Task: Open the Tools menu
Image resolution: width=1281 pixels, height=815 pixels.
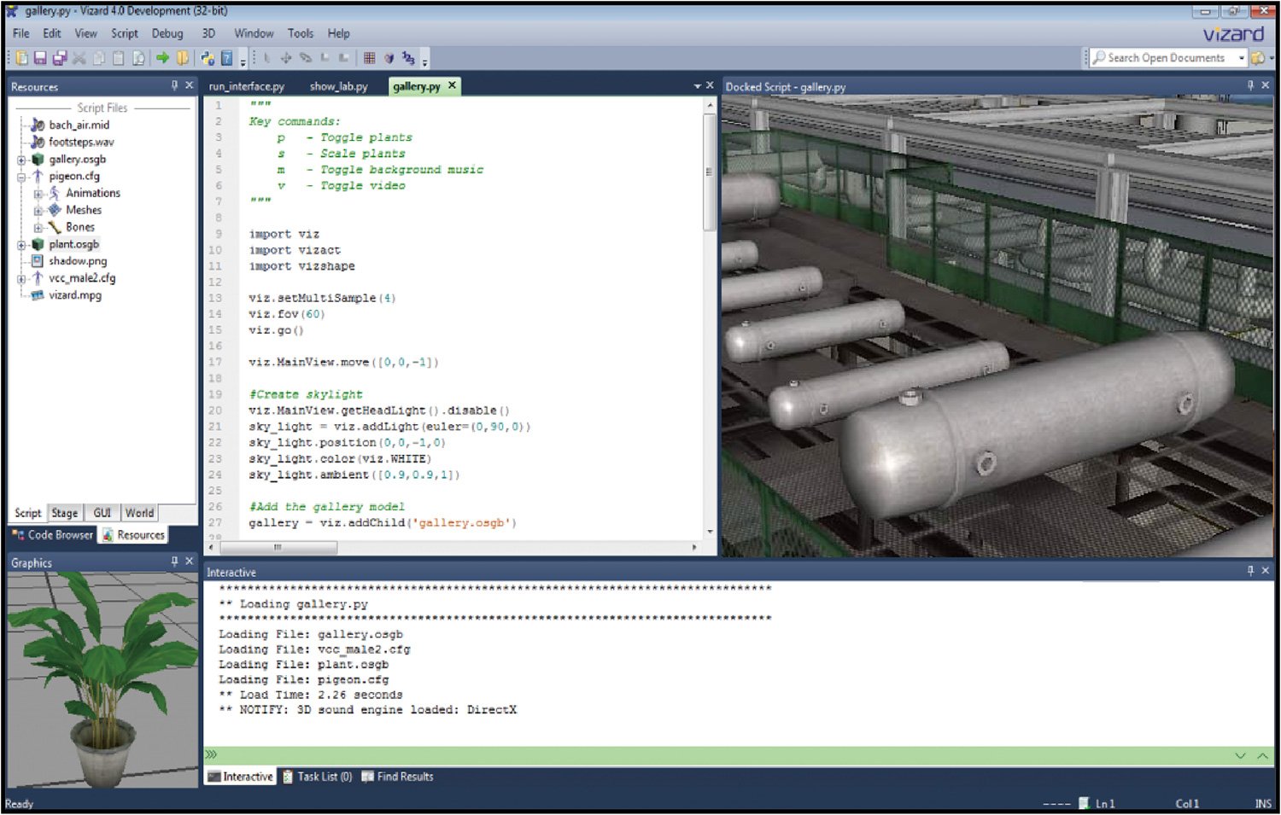Action: click(x=301, y=33)
